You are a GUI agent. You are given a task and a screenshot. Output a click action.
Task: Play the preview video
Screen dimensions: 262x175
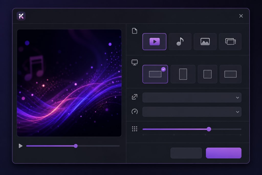(x=20, y=146)
